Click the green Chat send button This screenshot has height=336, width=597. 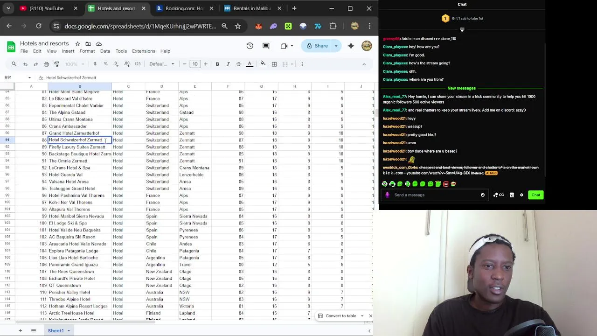(x=536, y=195)
